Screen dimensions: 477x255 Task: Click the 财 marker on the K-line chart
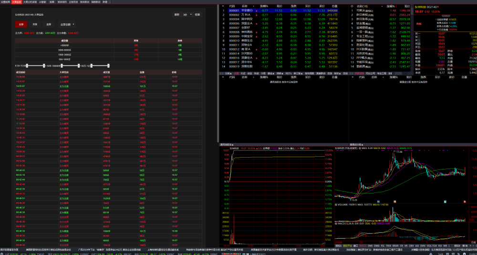(x=378, y=202)
